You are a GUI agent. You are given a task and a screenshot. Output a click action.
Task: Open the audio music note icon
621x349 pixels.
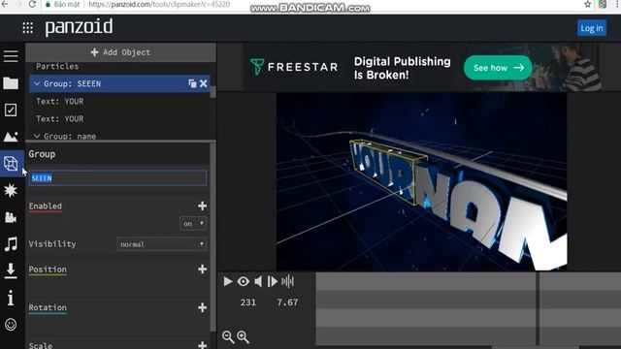tap(11, 244)
